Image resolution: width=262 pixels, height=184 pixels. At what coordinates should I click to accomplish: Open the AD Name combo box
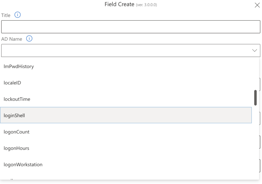pos(128,50)
